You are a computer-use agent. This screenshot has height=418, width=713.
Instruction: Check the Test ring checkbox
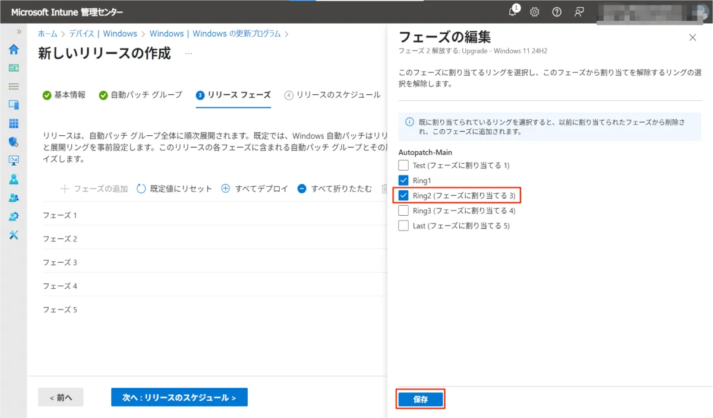(403, 165)
